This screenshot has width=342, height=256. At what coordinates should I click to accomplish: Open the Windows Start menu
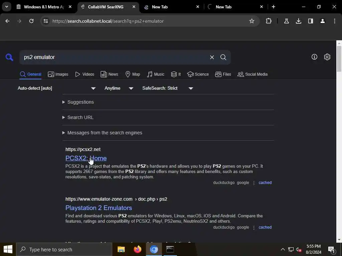(8, 249)
